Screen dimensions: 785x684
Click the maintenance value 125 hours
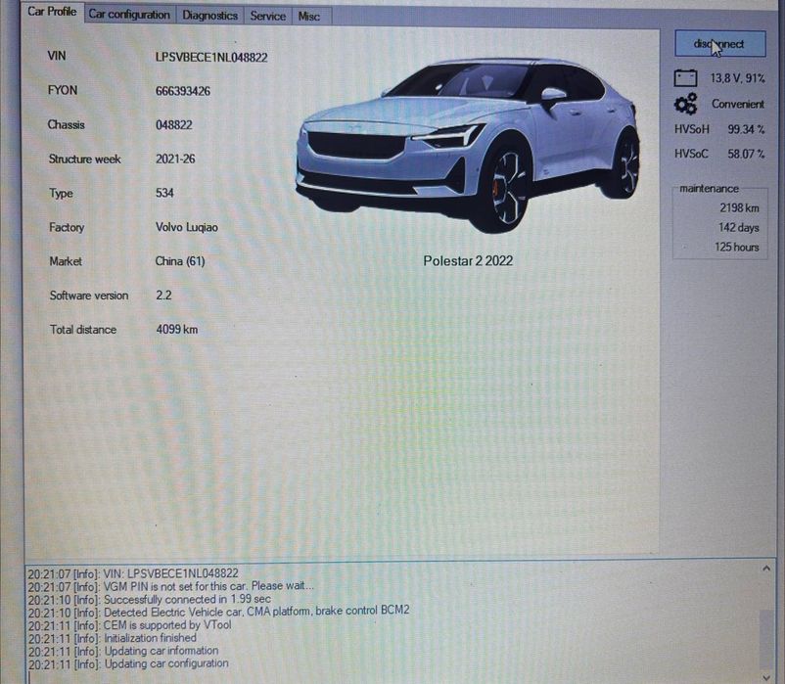(x=737, y=248)
